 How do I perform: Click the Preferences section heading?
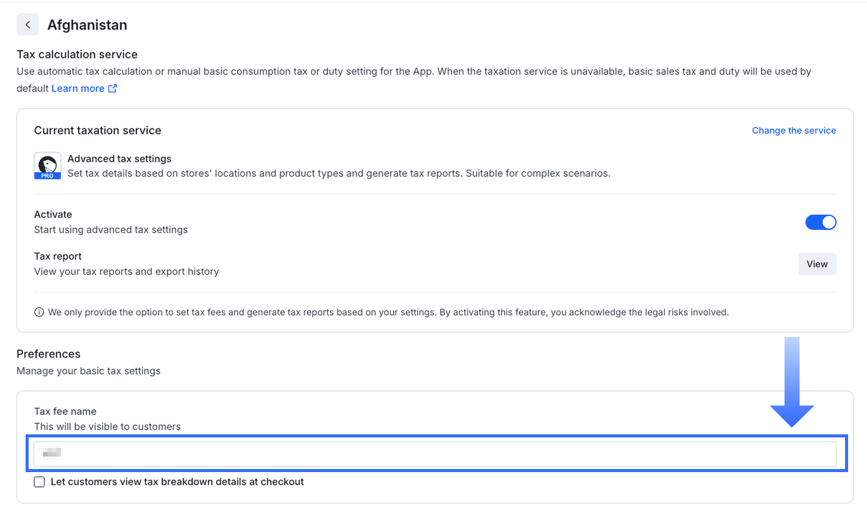pos(48,354)
